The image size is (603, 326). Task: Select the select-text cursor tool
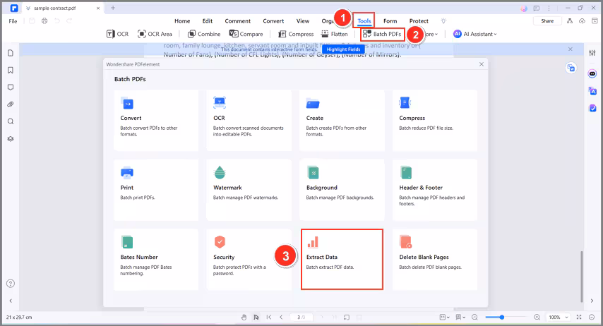[x=256, y=317]
